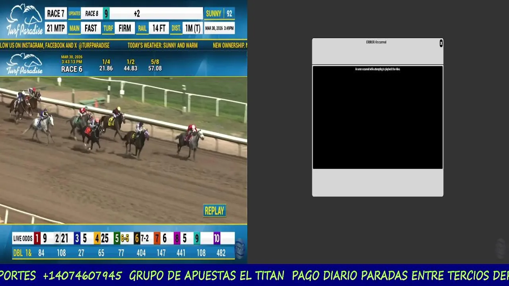Click the DIST. label
The width and height of the screenshot is (509, 286).
(x=176, y=28)
